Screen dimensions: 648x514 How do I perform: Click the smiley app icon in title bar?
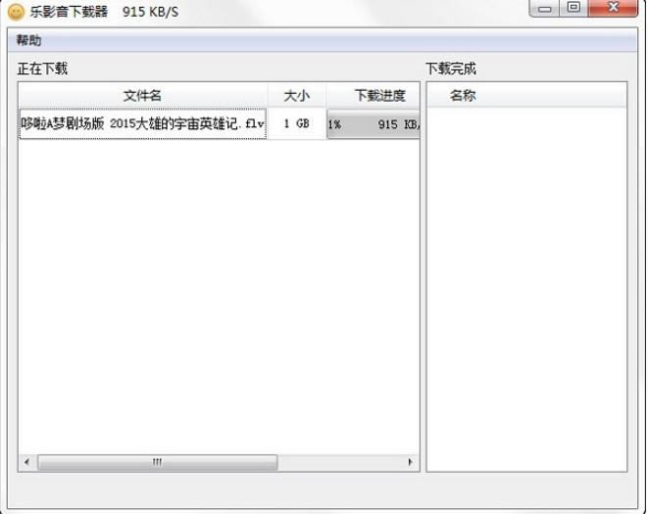16,12
